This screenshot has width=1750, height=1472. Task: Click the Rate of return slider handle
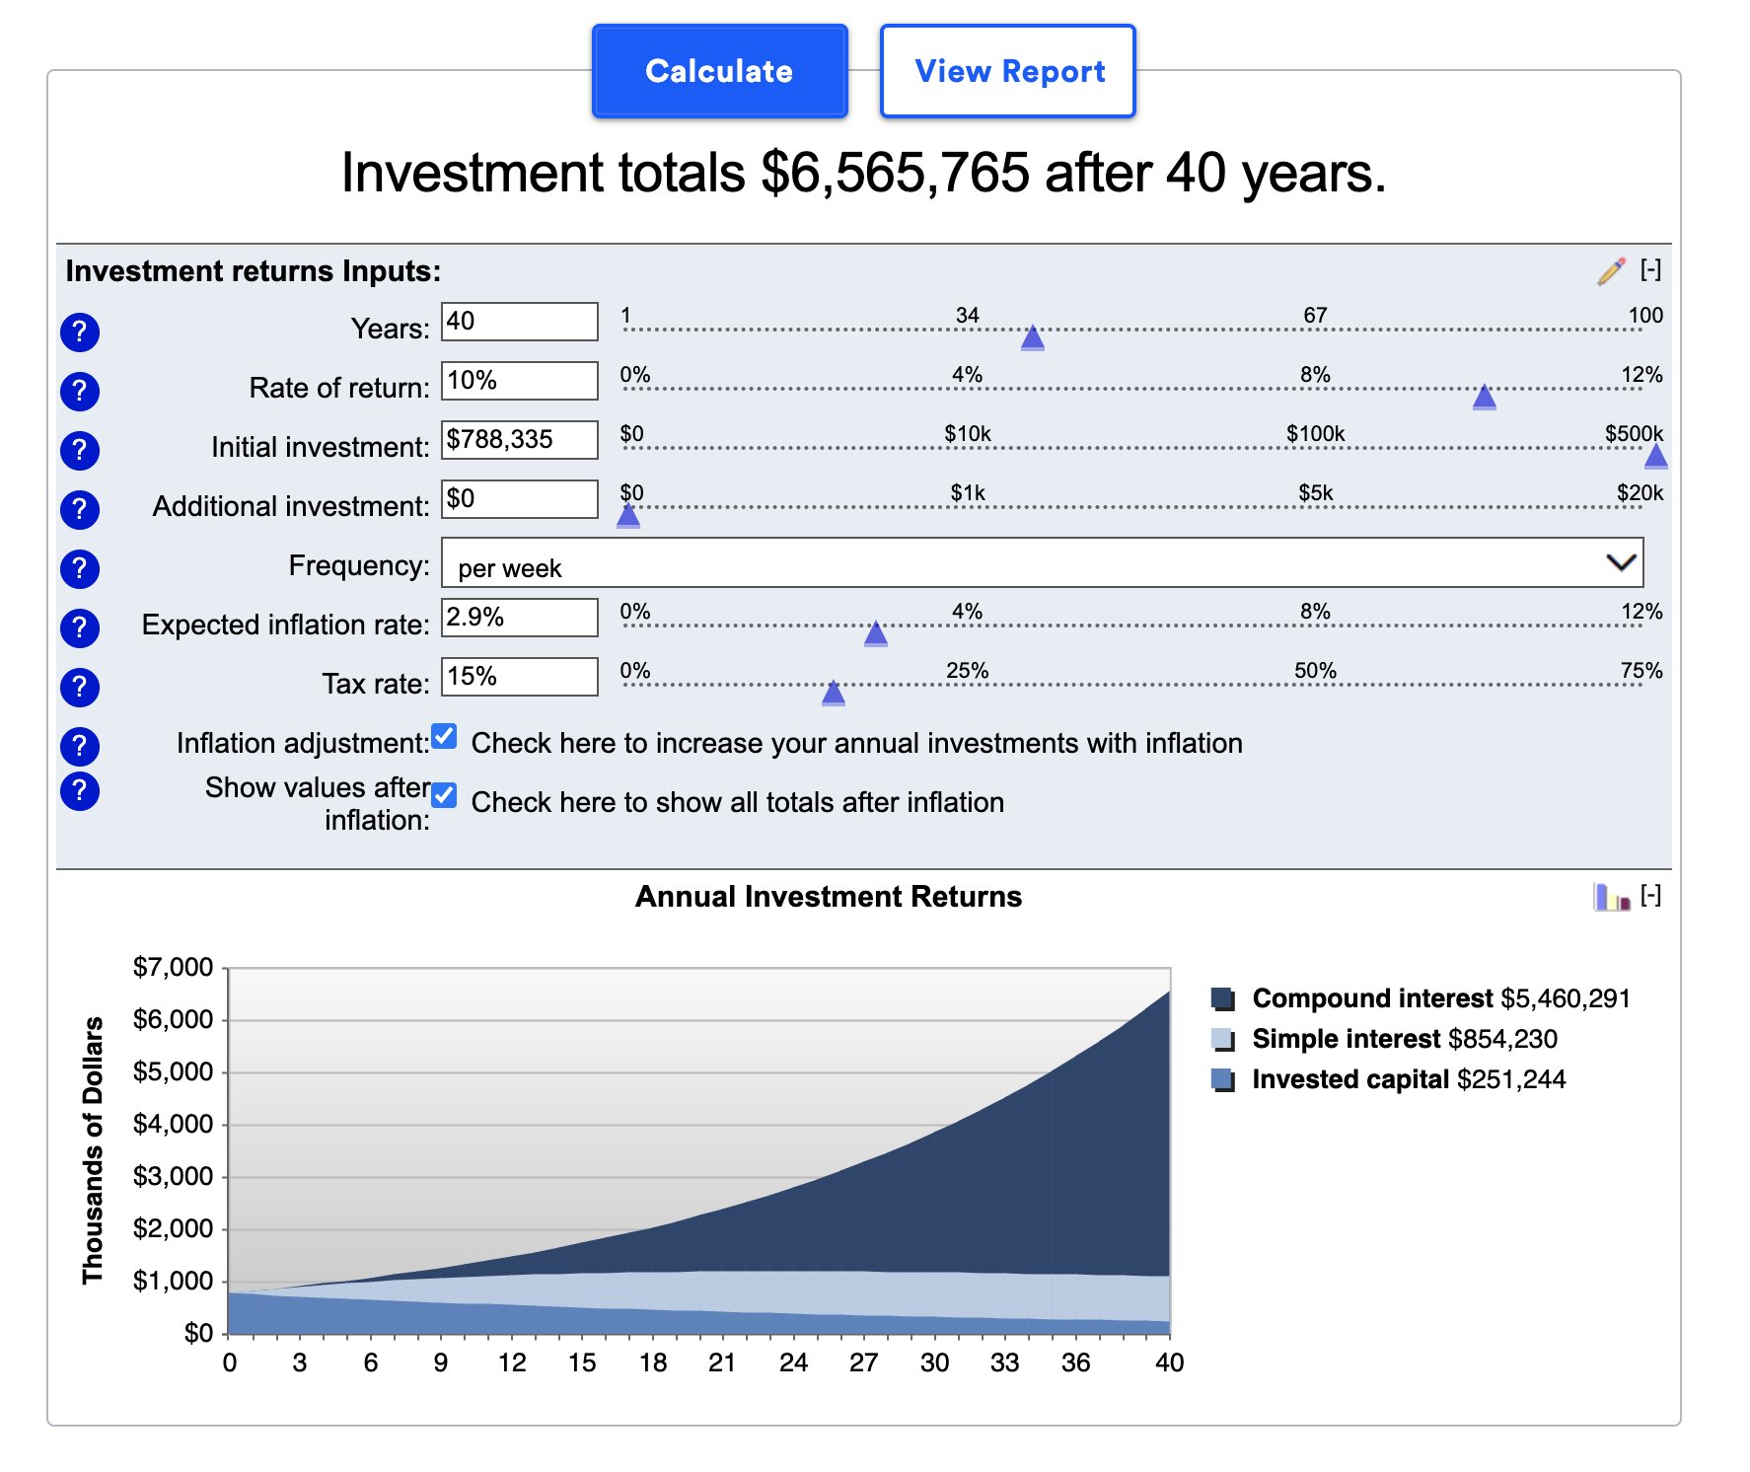coord(1485,398)
